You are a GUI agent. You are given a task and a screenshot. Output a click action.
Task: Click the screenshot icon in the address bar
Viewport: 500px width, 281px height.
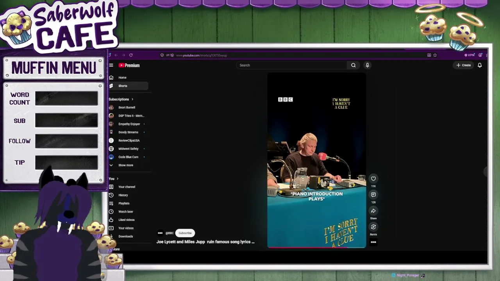(x=429, y=55)
